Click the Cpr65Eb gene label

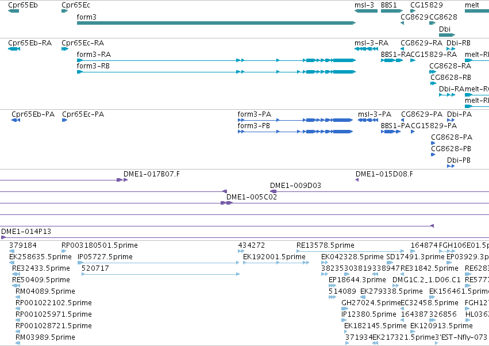point(23,5)
